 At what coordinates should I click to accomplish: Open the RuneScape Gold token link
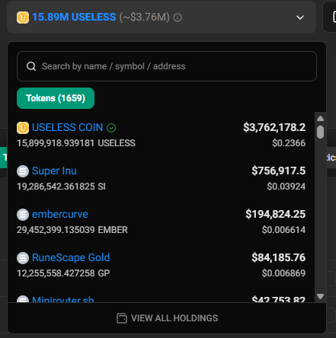71,257
